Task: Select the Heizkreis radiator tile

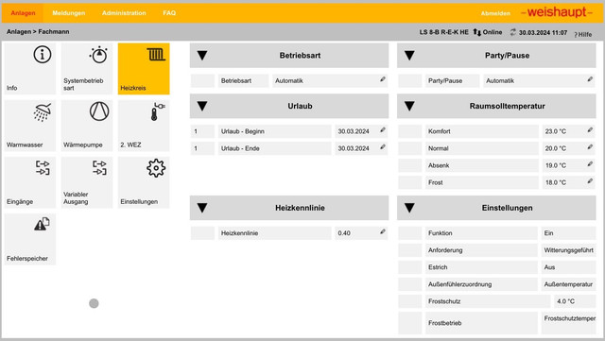Action: [144, 69]
